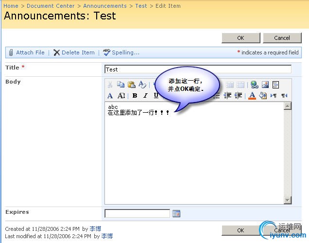Open the Font Color red-underlined A
Viewport: 309px width, 243px height.
[x=252, y=96]
